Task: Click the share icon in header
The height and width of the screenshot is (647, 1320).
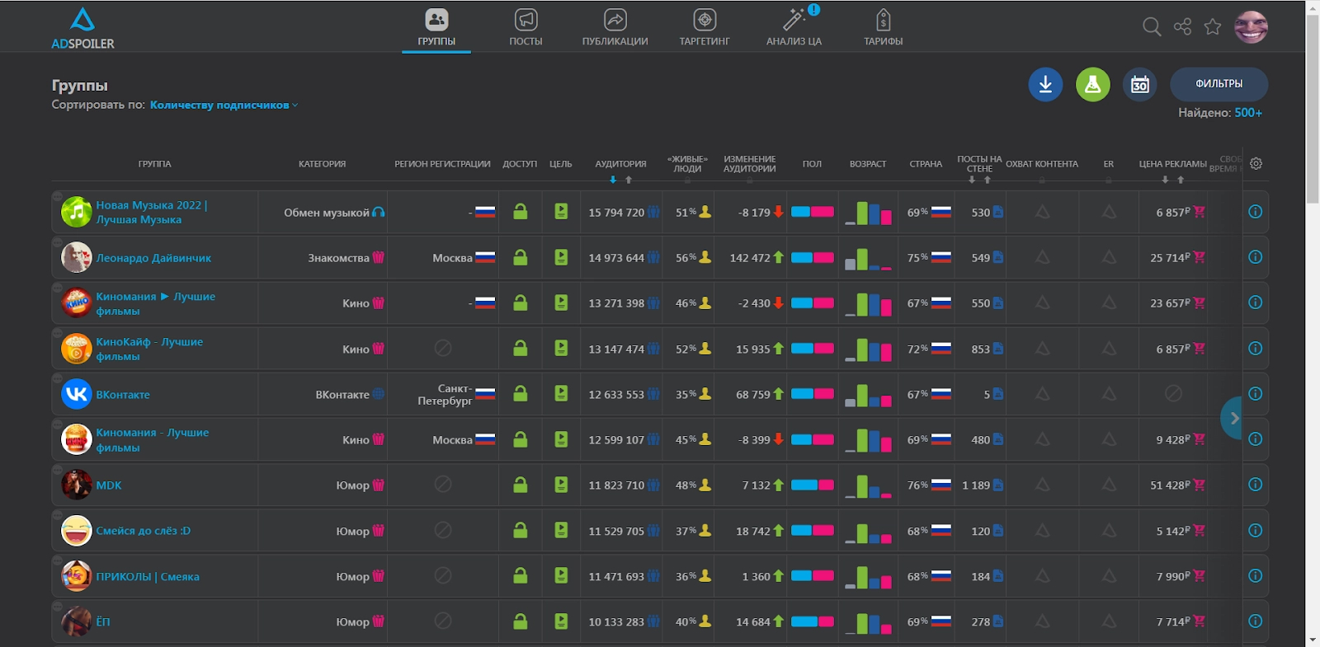Action: point(1182,27)
